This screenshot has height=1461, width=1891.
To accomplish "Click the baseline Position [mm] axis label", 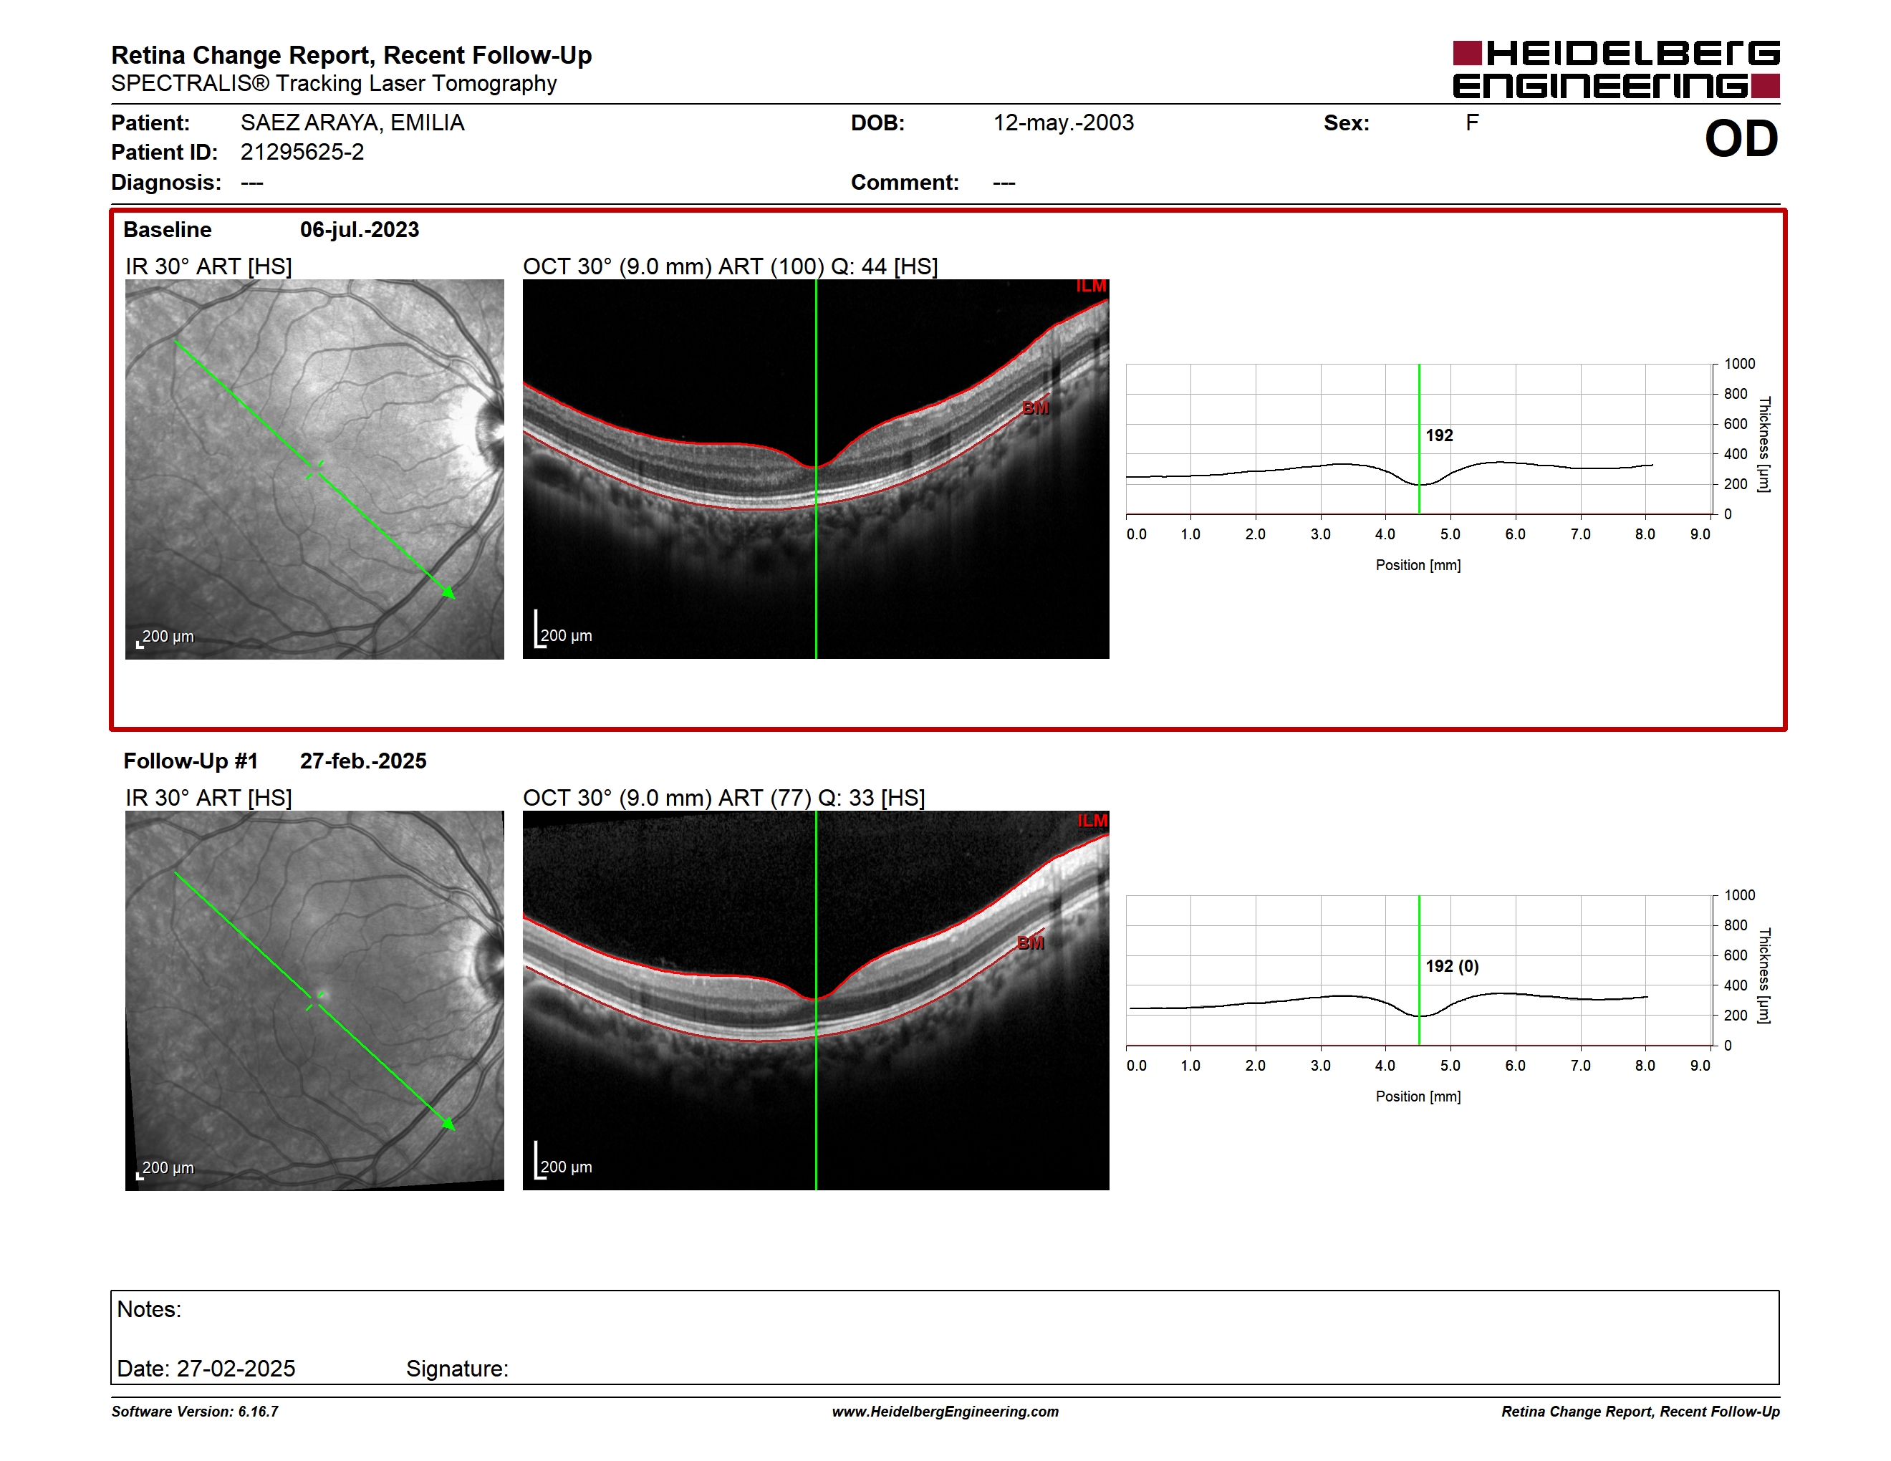I will pos(1418,565).
